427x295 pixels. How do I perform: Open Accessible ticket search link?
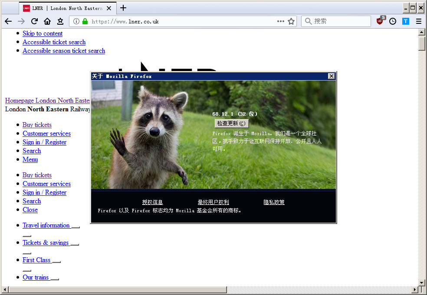tap(54, 42)
